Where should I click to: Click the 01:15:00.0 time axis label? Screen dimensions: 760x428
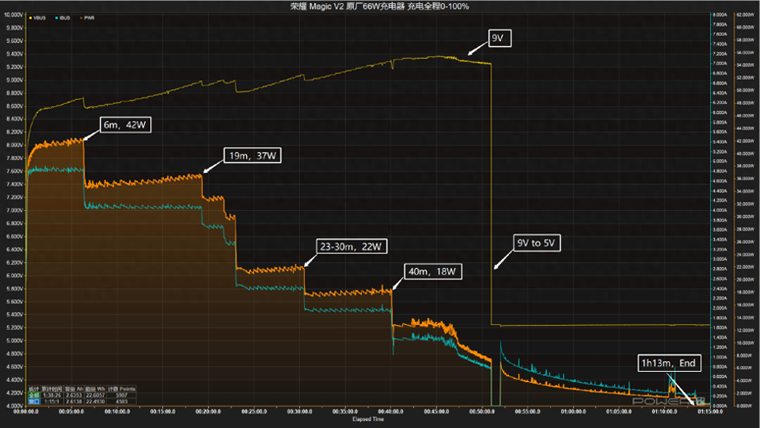[x=710, y=411]
